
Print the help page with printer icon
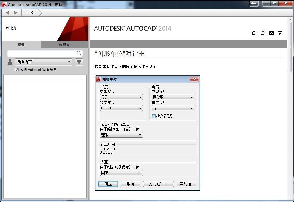280,33
